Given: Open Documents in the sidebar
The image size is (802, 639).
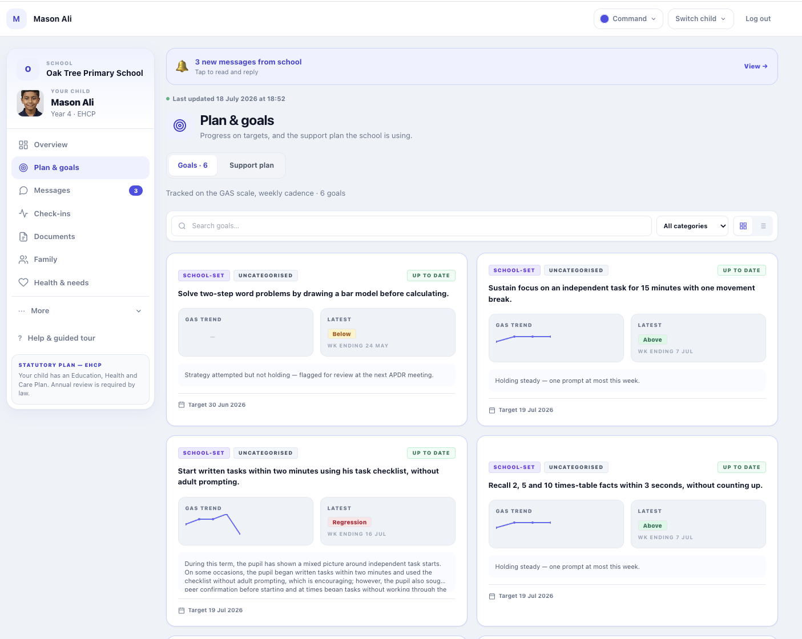Looking at the screenshot, I should [x=80, y=237].
